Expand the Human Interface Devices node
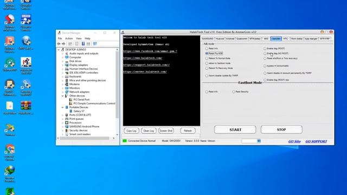The width and height of the screenshot is (347, 195). (63, 69)
